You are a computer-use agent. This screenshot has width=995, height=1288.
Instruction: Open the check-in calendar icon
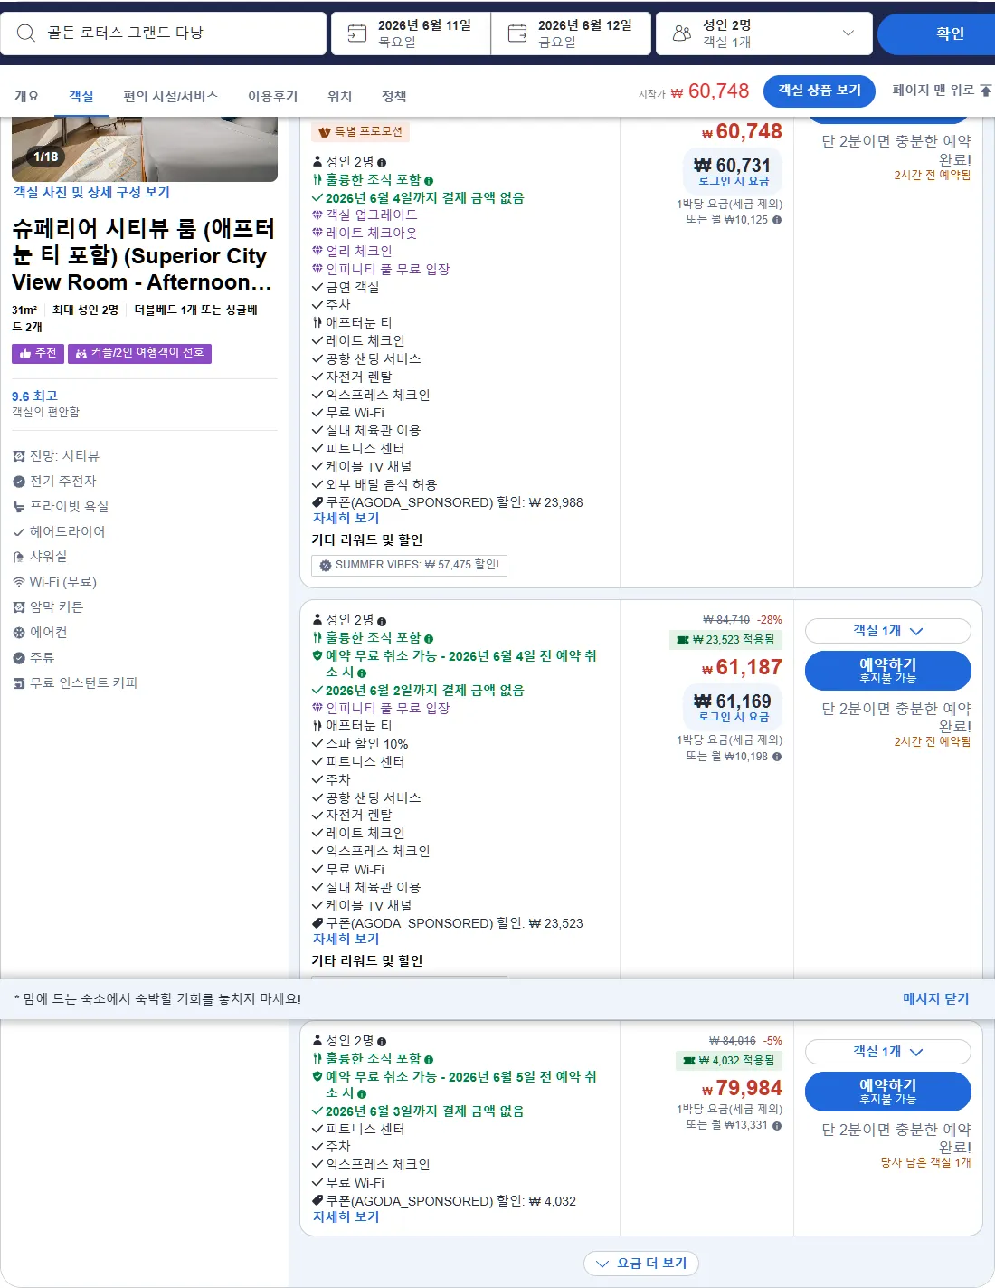pos(357,33)
